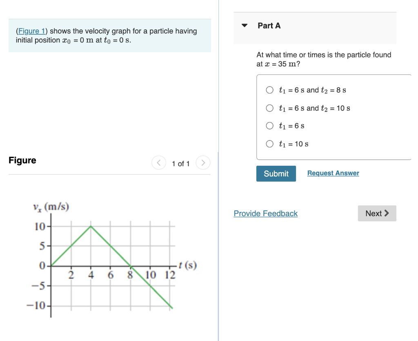Viewport: 418px width, 341px height.
Task: Click the Part A disclosure triangle icon
Action: [244, 25]
